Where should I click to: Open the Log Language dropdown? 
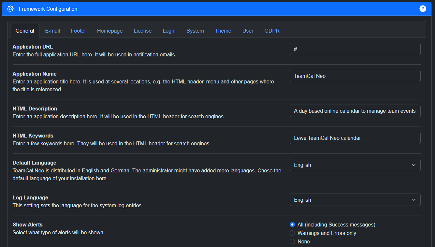click(x=355, y=200)
